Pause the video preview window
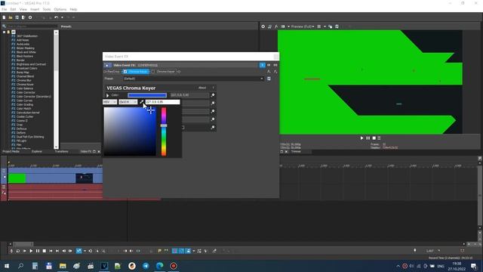This screenshot has height=272, width=483. pos(368,138)
